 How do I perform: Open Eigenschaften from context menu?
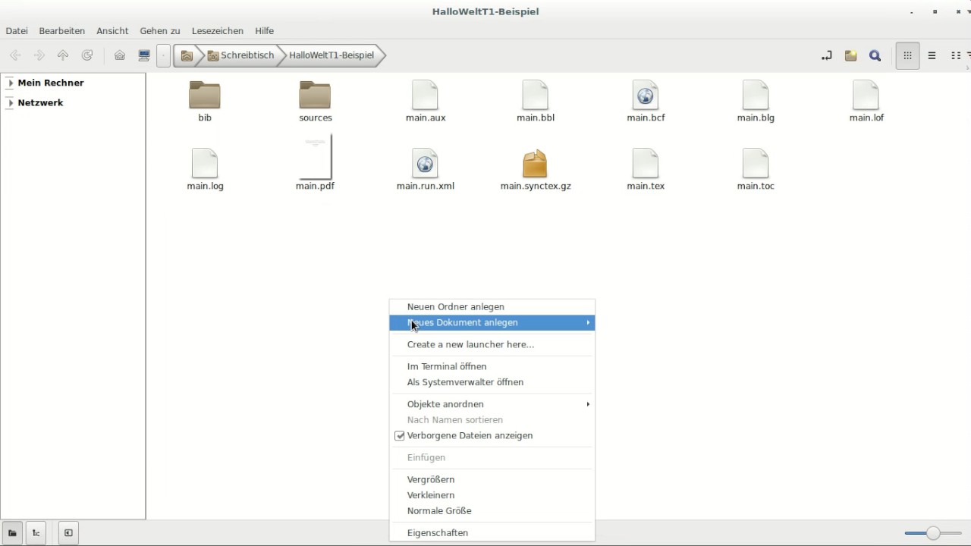(x=492, y=533)
